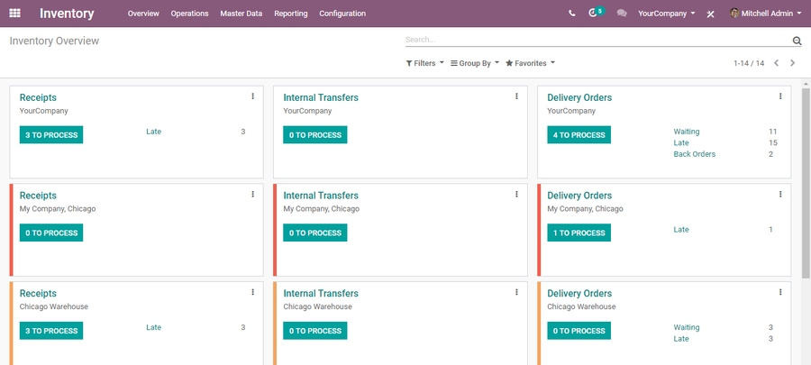Open the conversations chat icon
Screen dimensions: 811x365
(622, 14)
